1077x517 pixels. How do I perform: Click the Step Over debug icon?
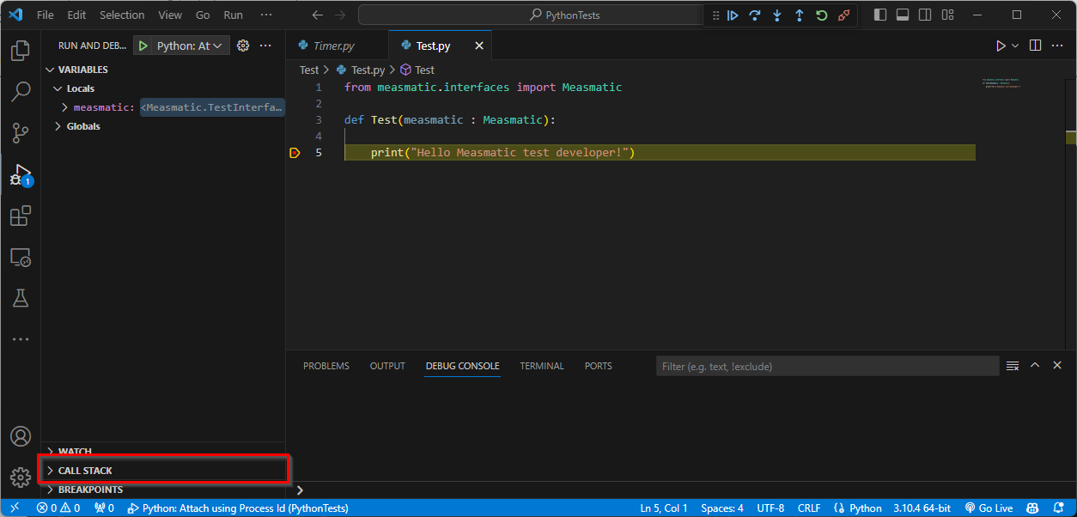[x=755, y=15]
